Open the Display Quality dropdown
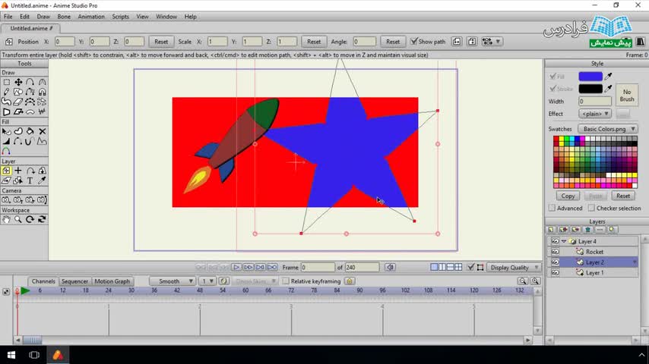649x364 pixels. pos(513,268)
